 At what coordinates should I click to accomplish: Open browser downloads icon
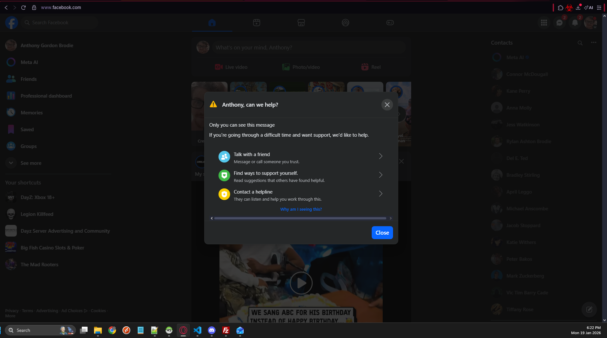pyautogui.click(x=578, y=7)
